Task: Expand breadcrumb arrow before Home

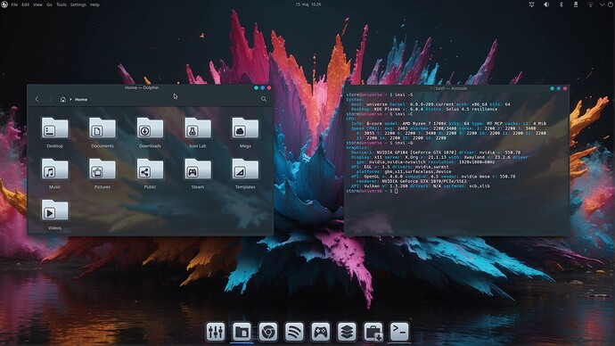Action: pyautogui.click(x=71, y=99)
